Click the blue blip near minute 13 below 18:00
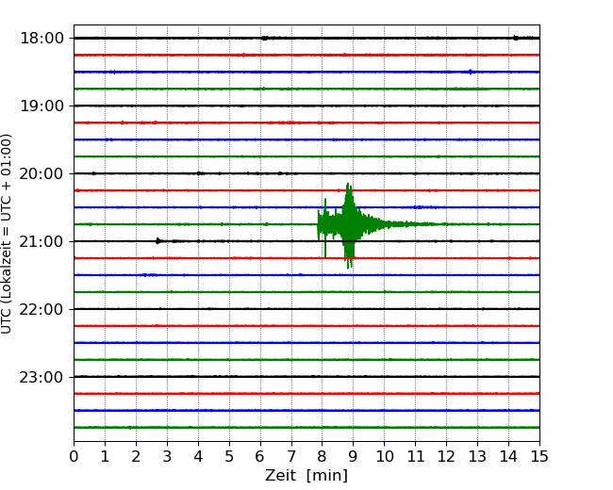The image size is (613, 490). [471, 72]
